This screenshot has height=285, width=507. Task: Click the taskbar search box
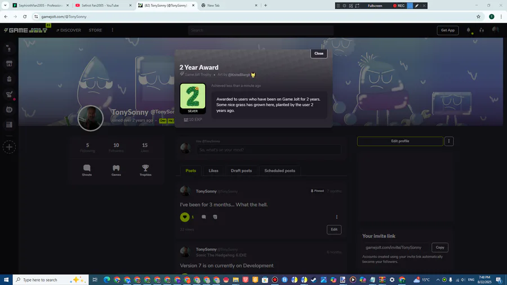pos(51,280)
